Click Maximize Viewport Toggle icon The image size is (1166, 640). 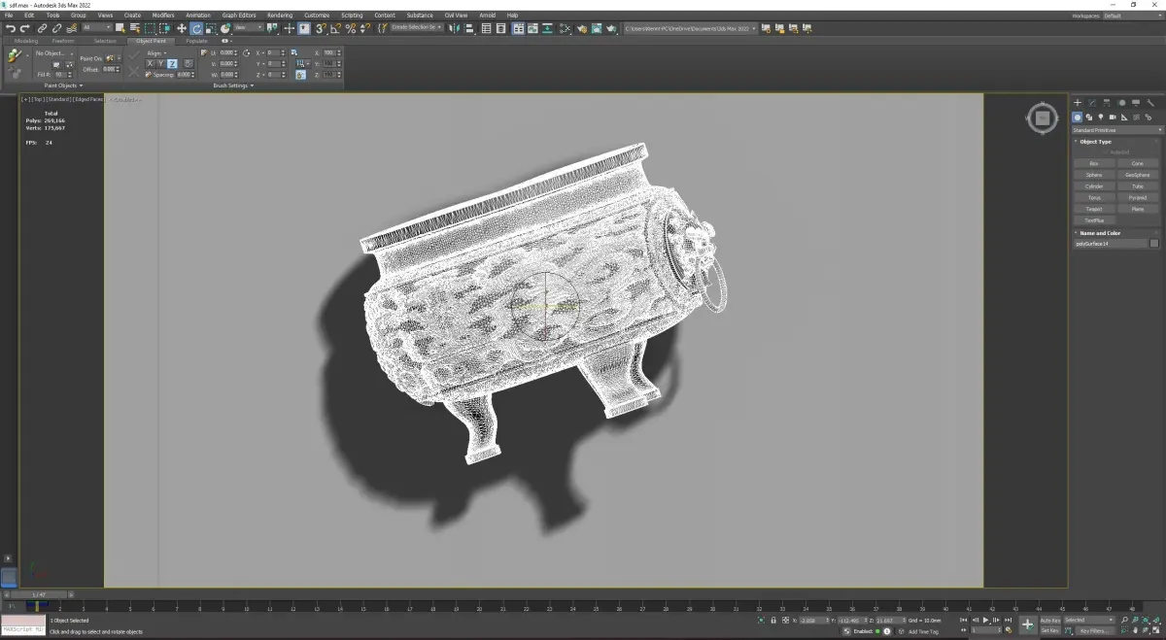1158,630
